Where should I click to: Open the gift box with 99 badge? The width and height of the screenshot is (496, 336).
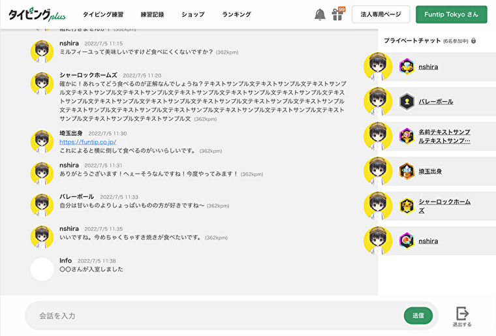(337, 14)
